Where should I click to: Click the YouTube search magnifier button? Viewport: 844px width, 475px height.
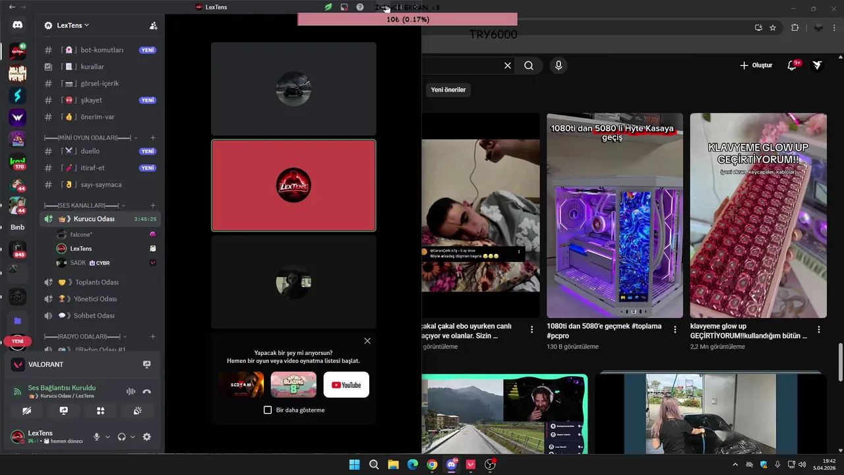(x=529, y=65)
